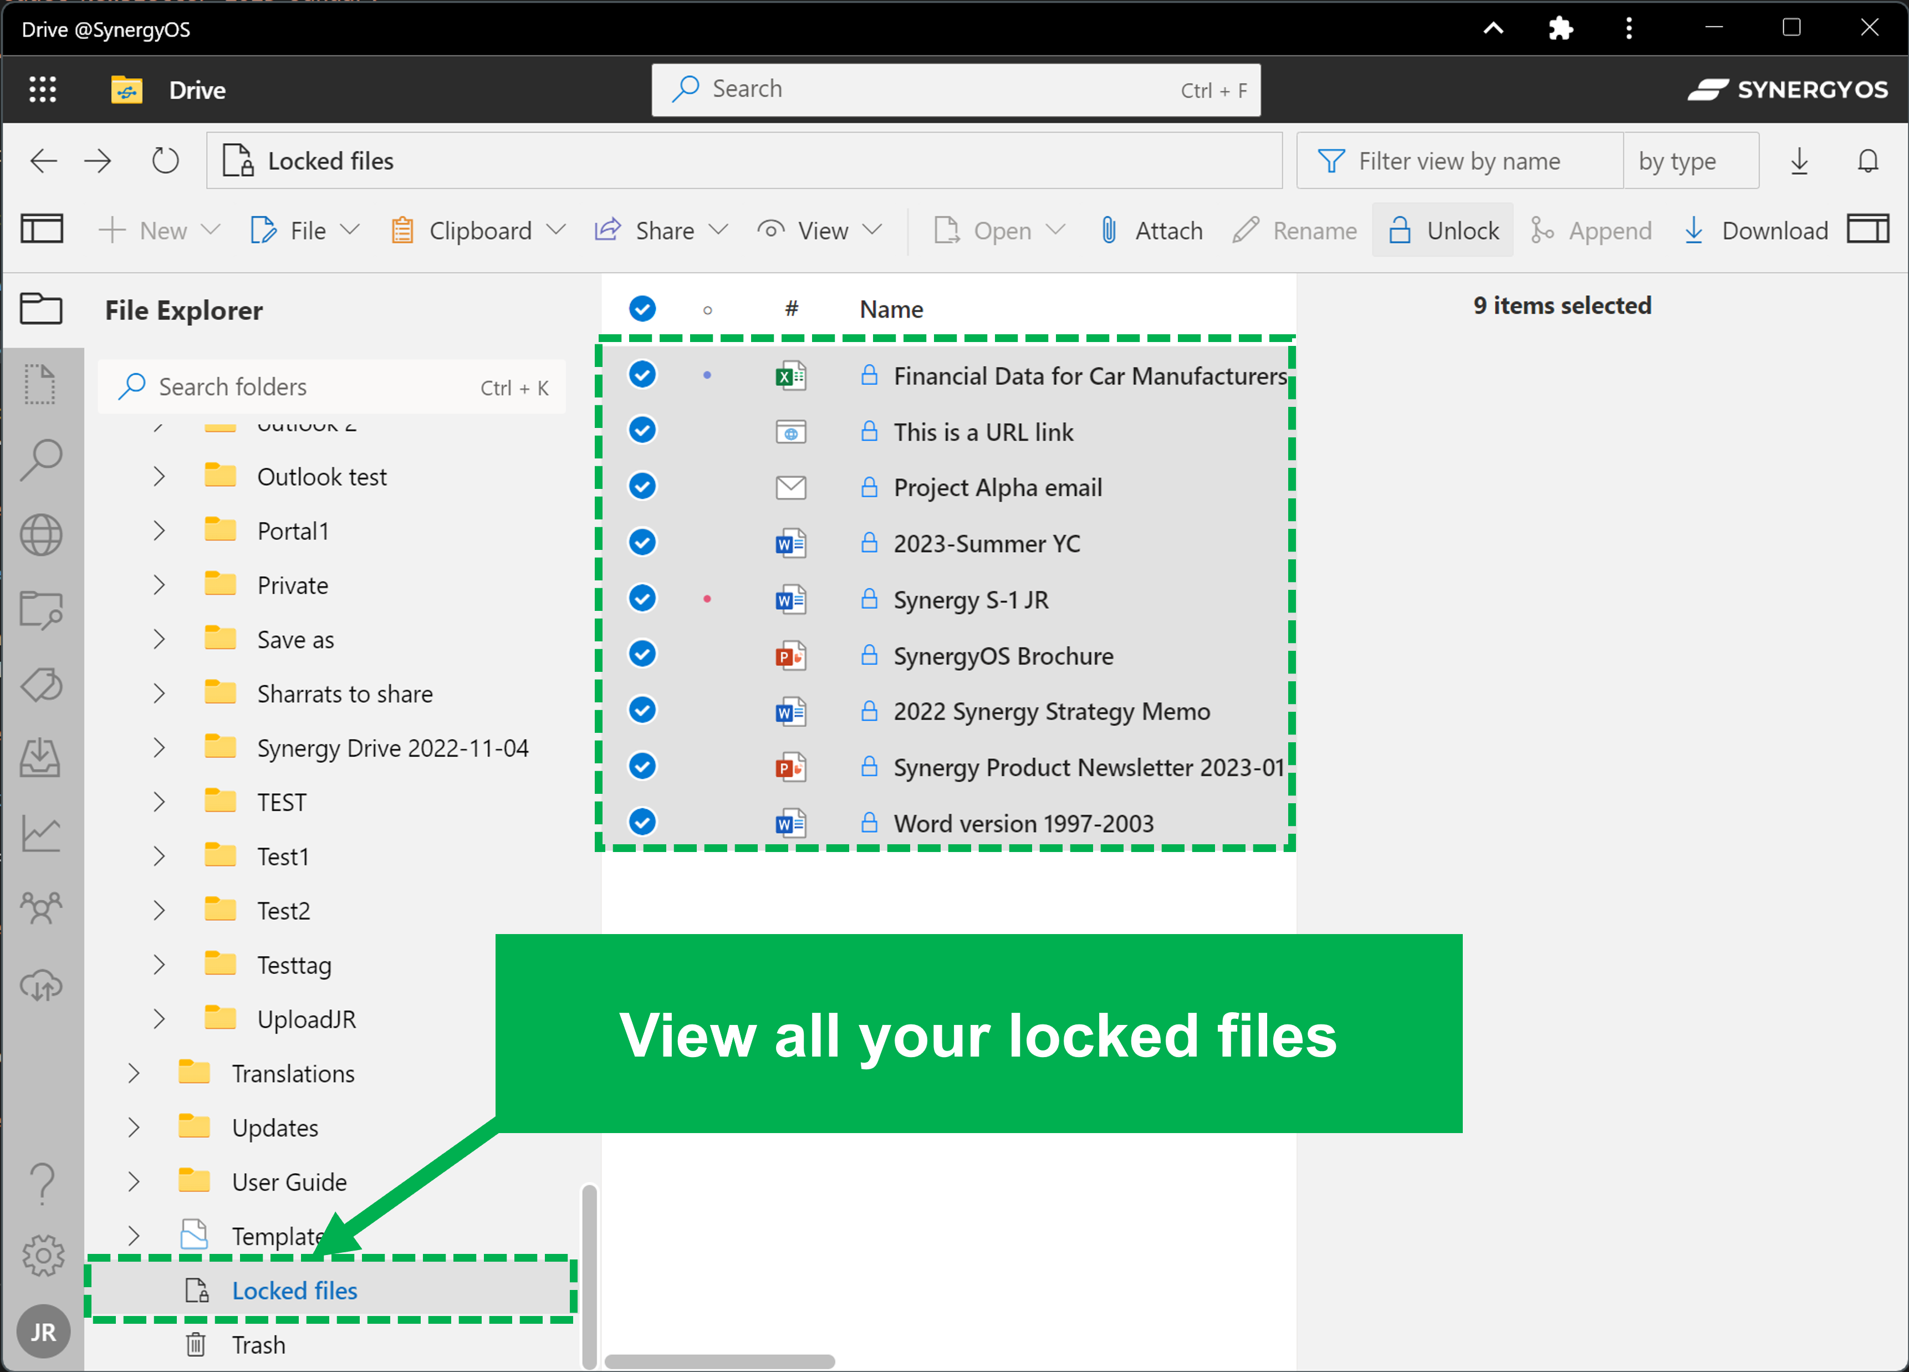The width and height of the screenshot is (1909, 1372).
Task: Click the Append button
Action: (x=1591, y=230)
